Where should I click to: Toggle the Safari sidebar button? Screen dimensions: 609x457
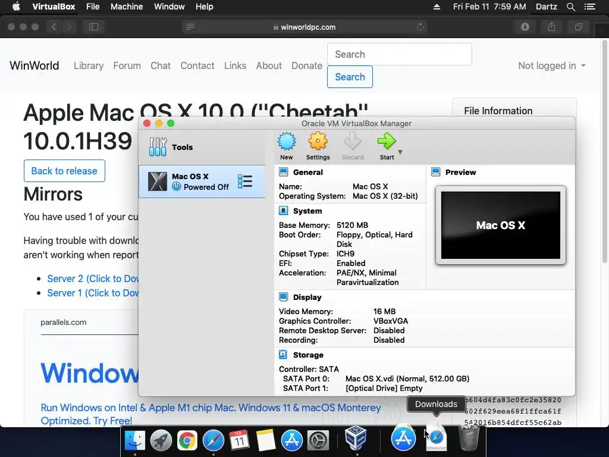[x=93, y=27]
